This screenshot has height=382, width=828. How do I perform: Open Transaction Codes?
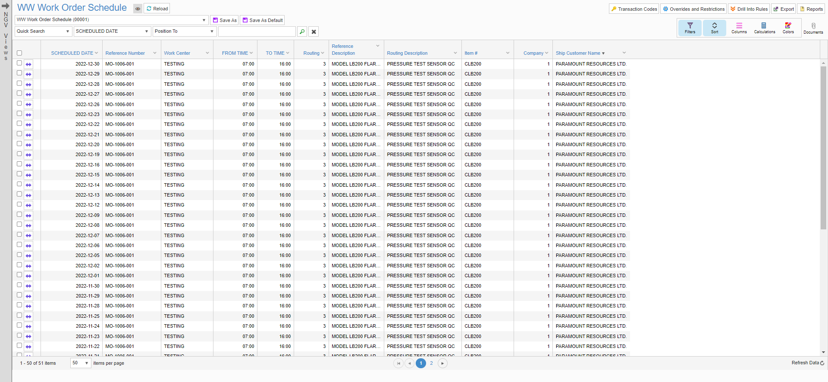tap(634, 9)
